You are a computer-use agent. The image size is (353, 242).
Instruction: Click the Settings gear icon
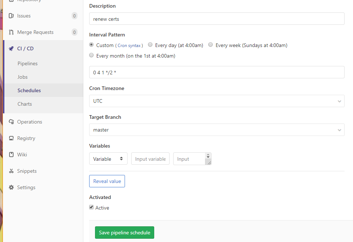[11, 187]
